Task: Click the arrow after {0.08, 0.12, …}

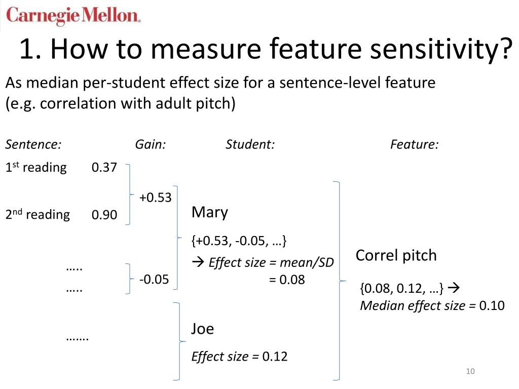Action: point(454,288)
